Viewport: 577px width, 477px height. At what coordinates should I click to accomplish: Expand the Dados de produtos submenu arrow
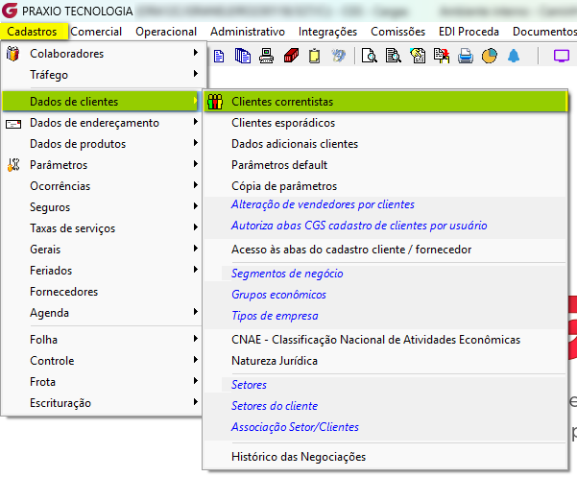pos(196,143)
